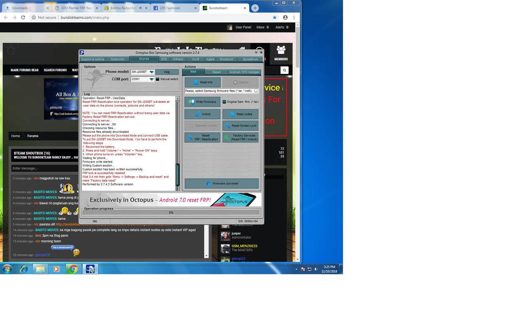Open the media player taskbar icon

point(56,269)
